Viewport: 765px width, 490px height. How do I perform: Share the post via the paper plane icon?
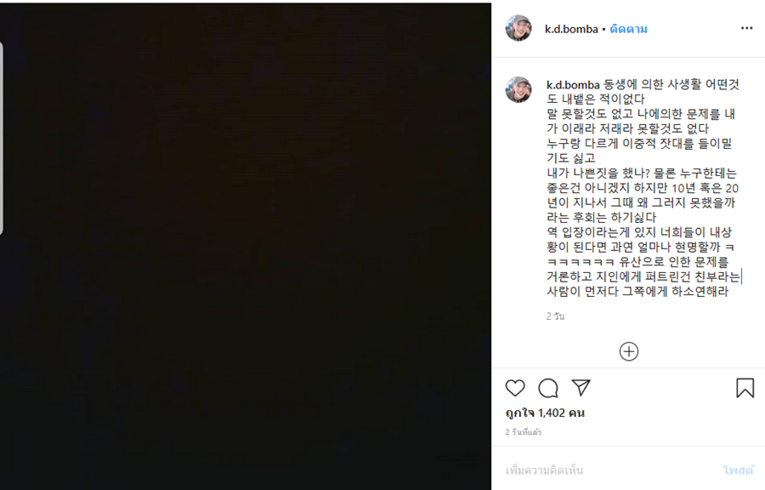(581, 388)
